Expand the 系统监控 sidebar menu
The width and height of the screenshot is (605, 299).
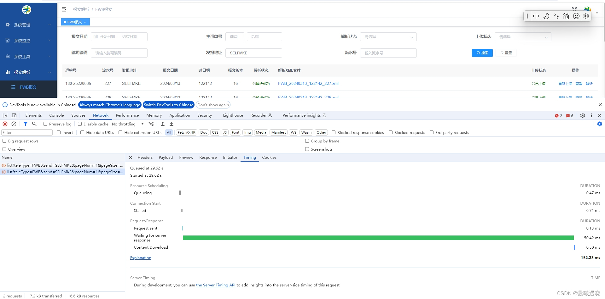coord(28,41)
